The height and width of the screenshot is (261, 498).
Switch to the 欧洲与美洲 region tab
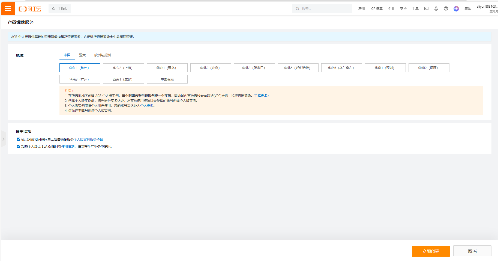[103, 55]
